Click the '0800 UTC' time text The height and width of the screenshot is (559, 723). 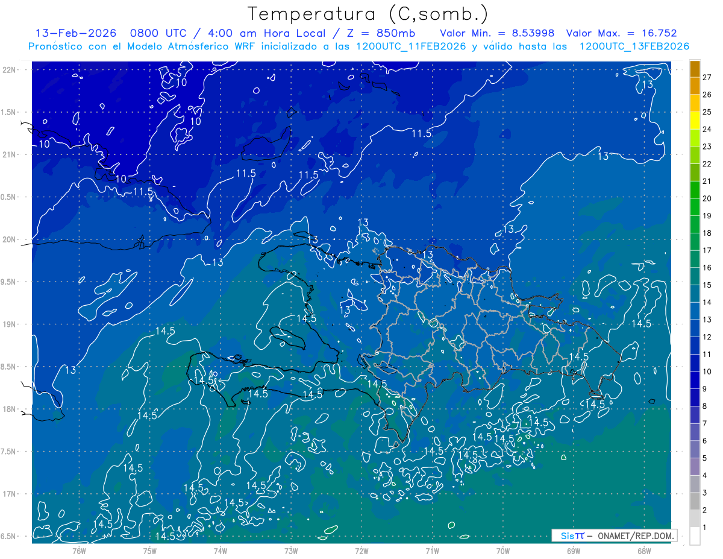point(165,33)
